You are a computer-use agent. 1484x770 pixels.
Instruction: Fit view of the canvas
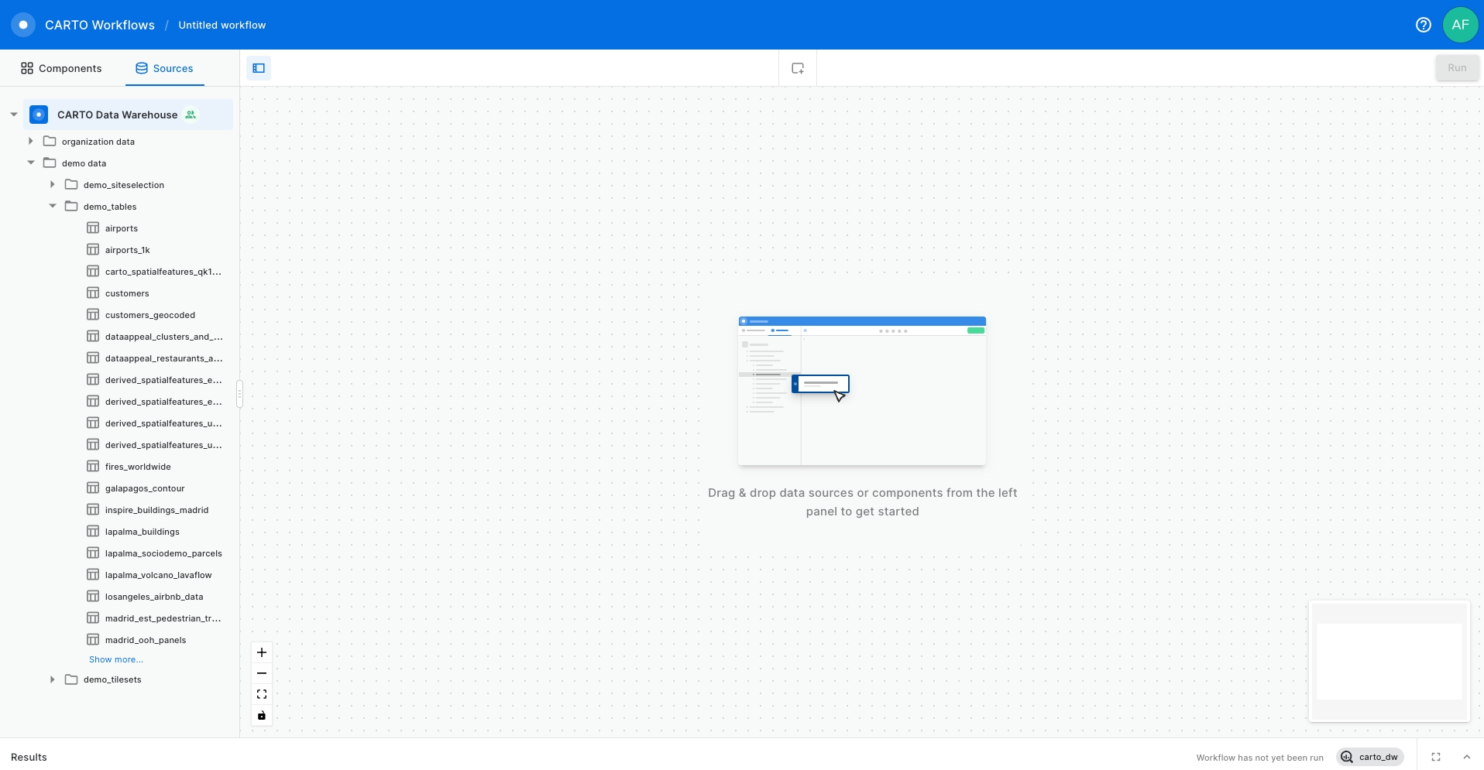(x=262, y=694)
